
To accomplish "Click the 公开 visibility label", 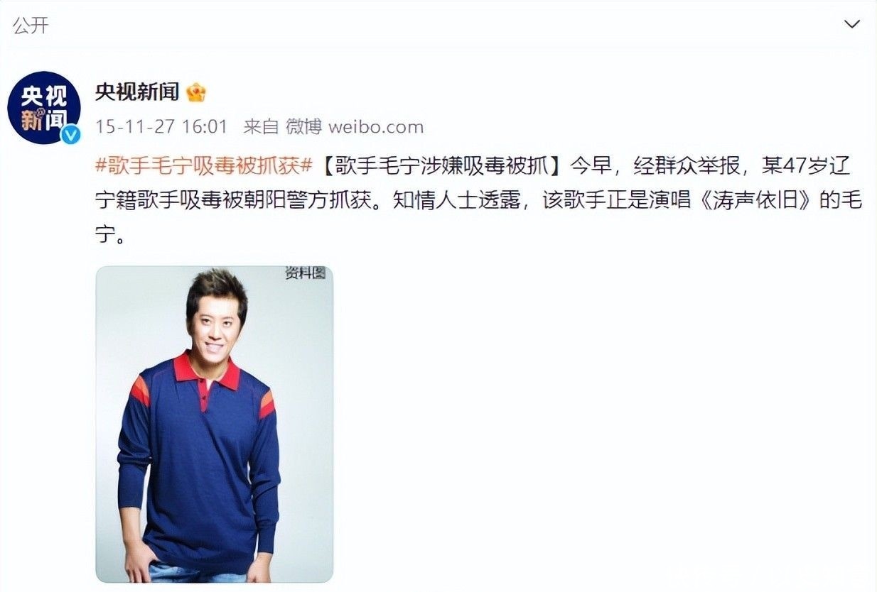I will pyautogui.click(x=31, y=25).
